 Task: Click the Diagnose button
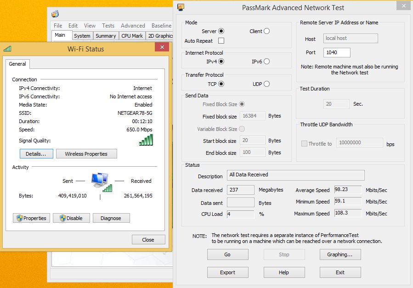click(111, 218)
